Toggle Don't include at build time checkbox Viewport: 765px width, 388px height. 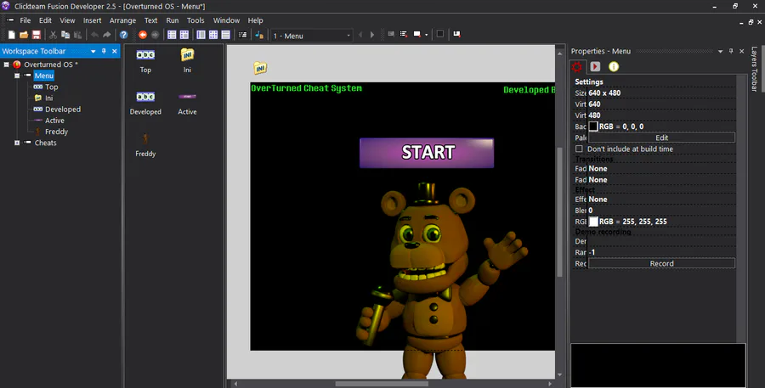pyautogui.click(x=579, y=149)
